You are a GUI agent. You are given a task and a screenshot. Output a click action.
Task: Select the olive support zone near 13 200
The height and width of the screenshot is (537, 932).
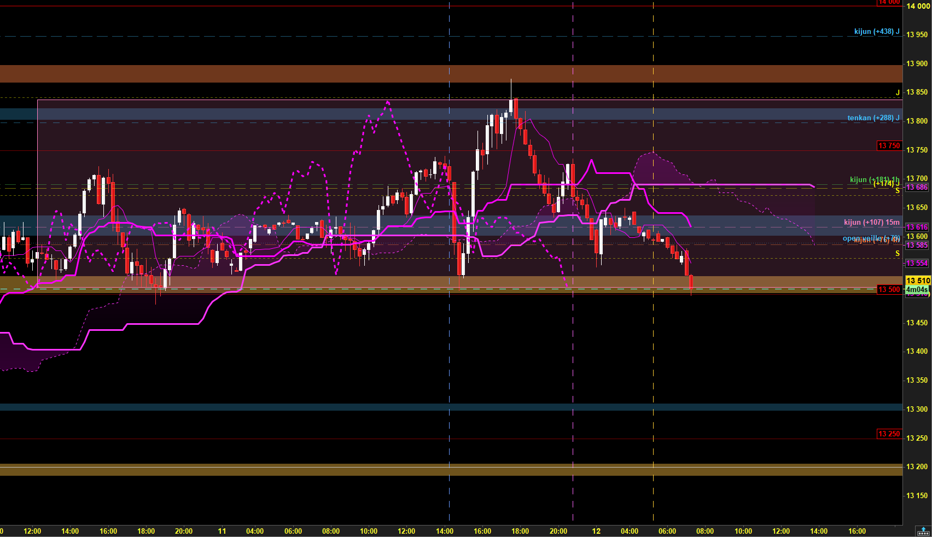pyautogui.click(x=451, y=470)
